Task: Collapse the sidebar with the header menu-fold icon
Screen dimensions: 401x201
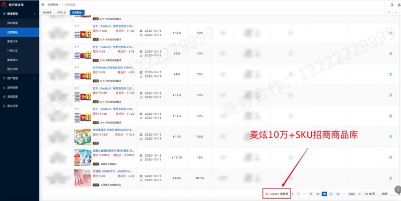Action: pyautogui.click(x=43, y=5)
